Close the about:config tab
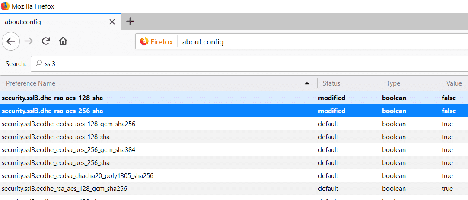 (111, 21)
